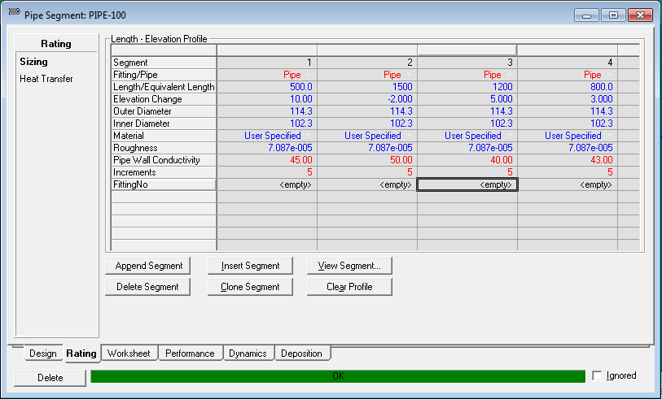Viewport: 662px width, 399px height.
Task: Select elevation change 10.00 cell
Action: (267, 99)
